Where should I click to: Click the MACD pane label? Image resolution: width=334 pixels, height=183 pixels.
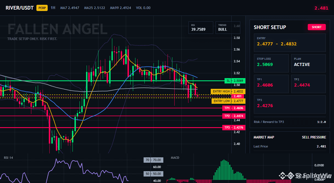point(175,158)
